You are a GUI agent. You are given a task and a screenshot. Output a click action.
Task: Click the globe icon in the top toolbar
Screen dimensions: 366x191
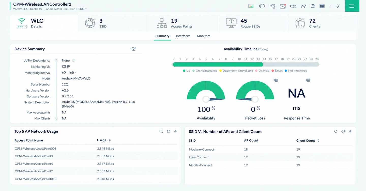coord(313,6)
